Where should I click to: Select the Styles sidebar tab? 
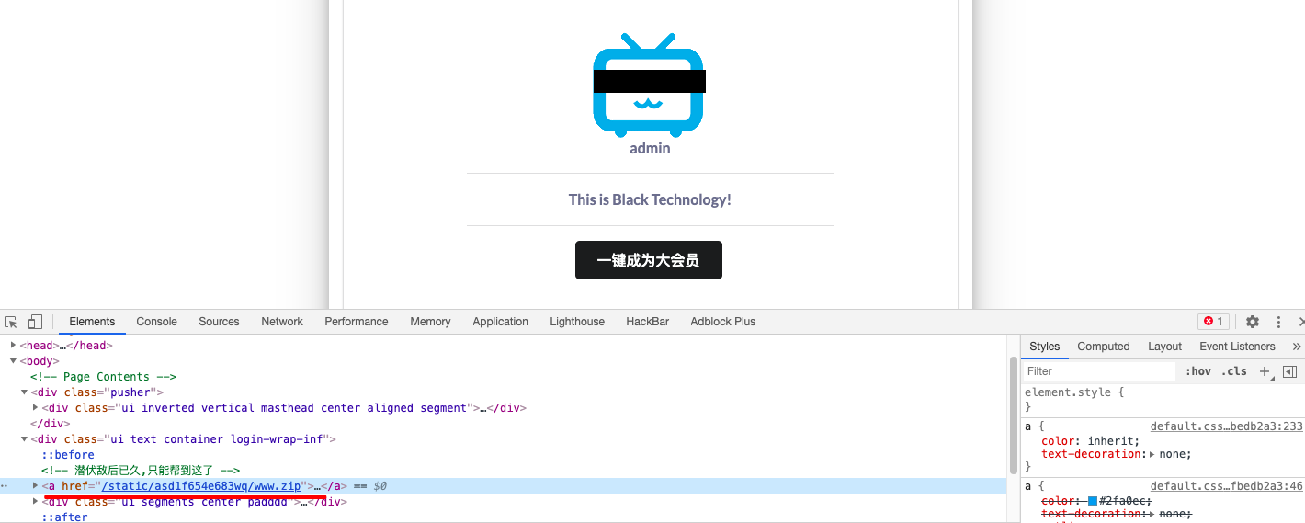click(x=1044, y=347)
